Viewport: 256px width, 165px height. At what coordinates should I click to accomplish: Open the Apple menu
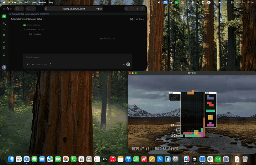(4, 2)
